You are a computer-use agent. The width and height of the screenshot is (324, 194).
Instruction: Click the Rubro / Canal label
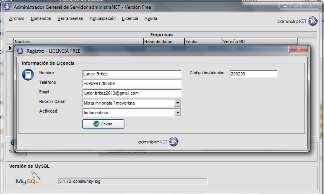(x=53, y=101)
